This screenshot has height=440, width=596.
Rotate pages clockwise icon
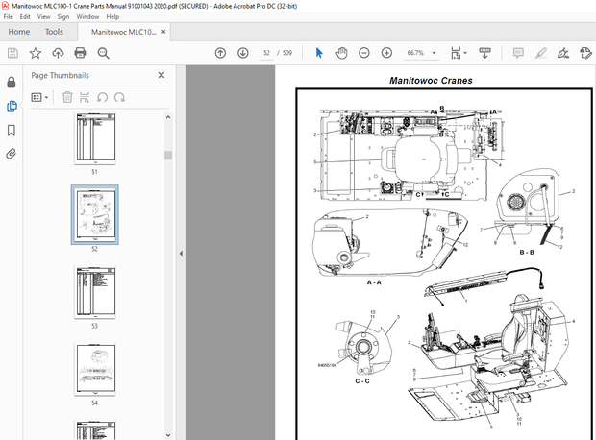click(119, 98)
